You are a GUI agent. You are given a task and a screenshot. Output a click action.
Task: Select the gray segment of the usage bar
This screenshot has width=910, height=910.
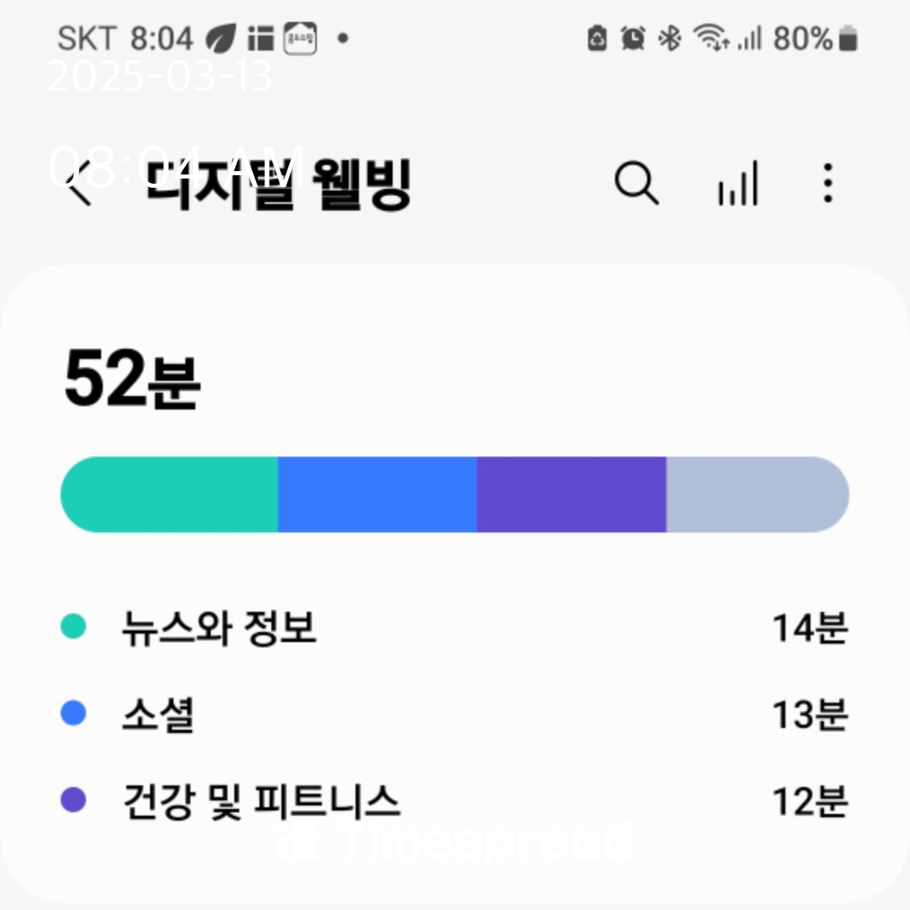757,495
